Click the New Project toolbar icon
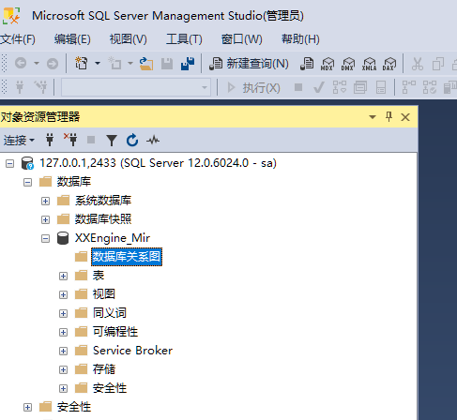Viewport: 457px width, 420px height. 82,63
